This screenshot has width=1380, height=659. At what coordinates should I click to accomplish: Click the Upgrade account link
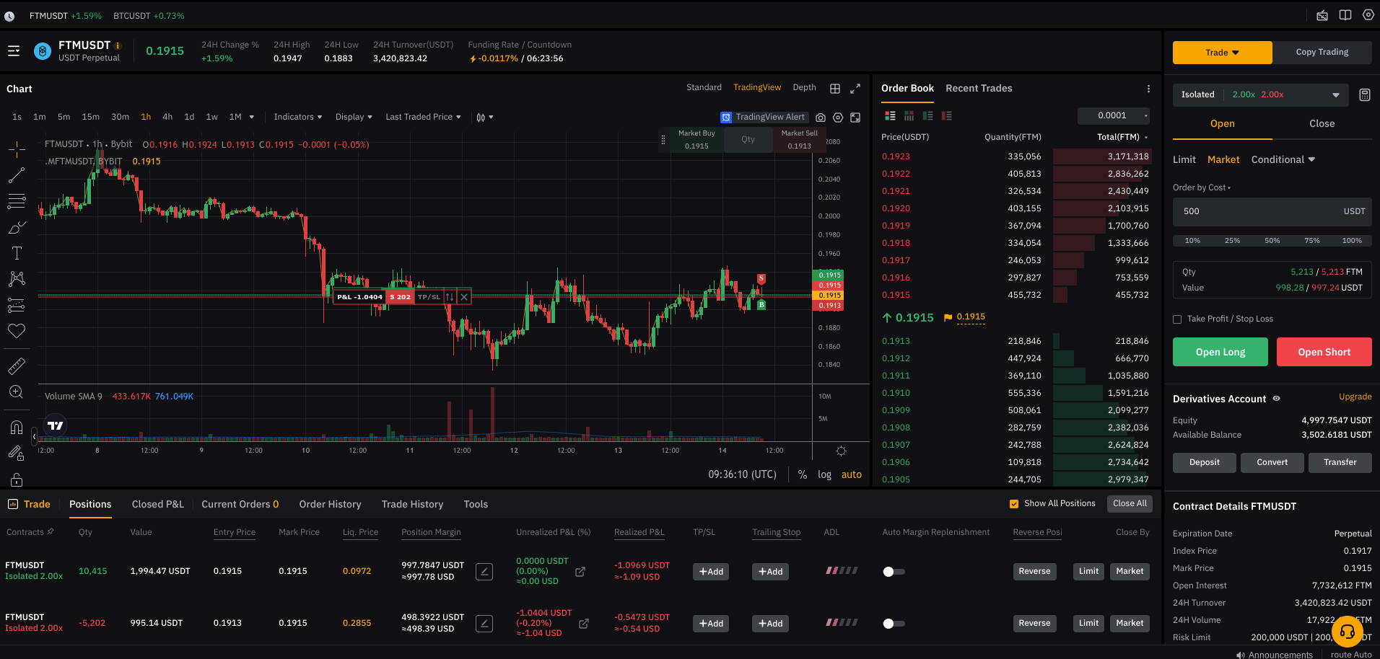tap(1355, 397)
